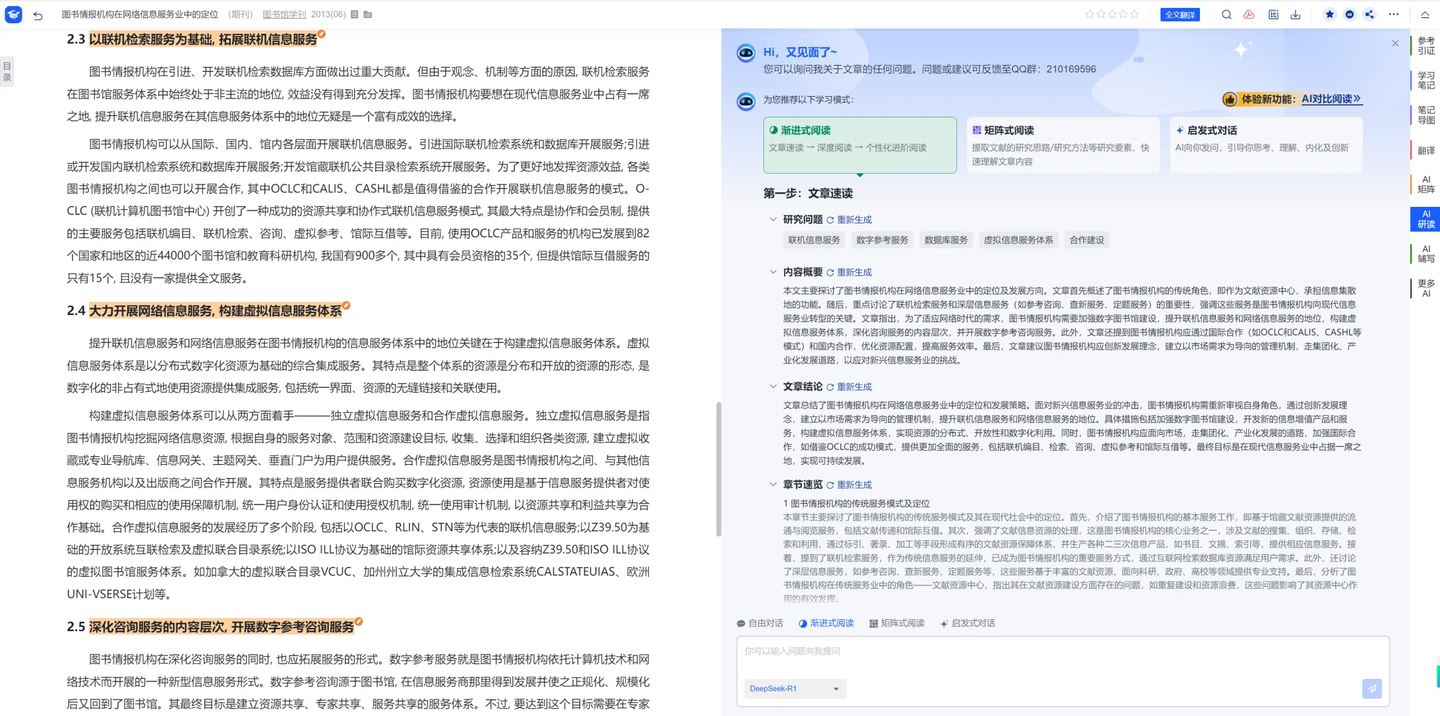This screenshot has height=716, width=1440.
Task: Open the 目录 tab on left edge
Action: [x=7, y=72]
